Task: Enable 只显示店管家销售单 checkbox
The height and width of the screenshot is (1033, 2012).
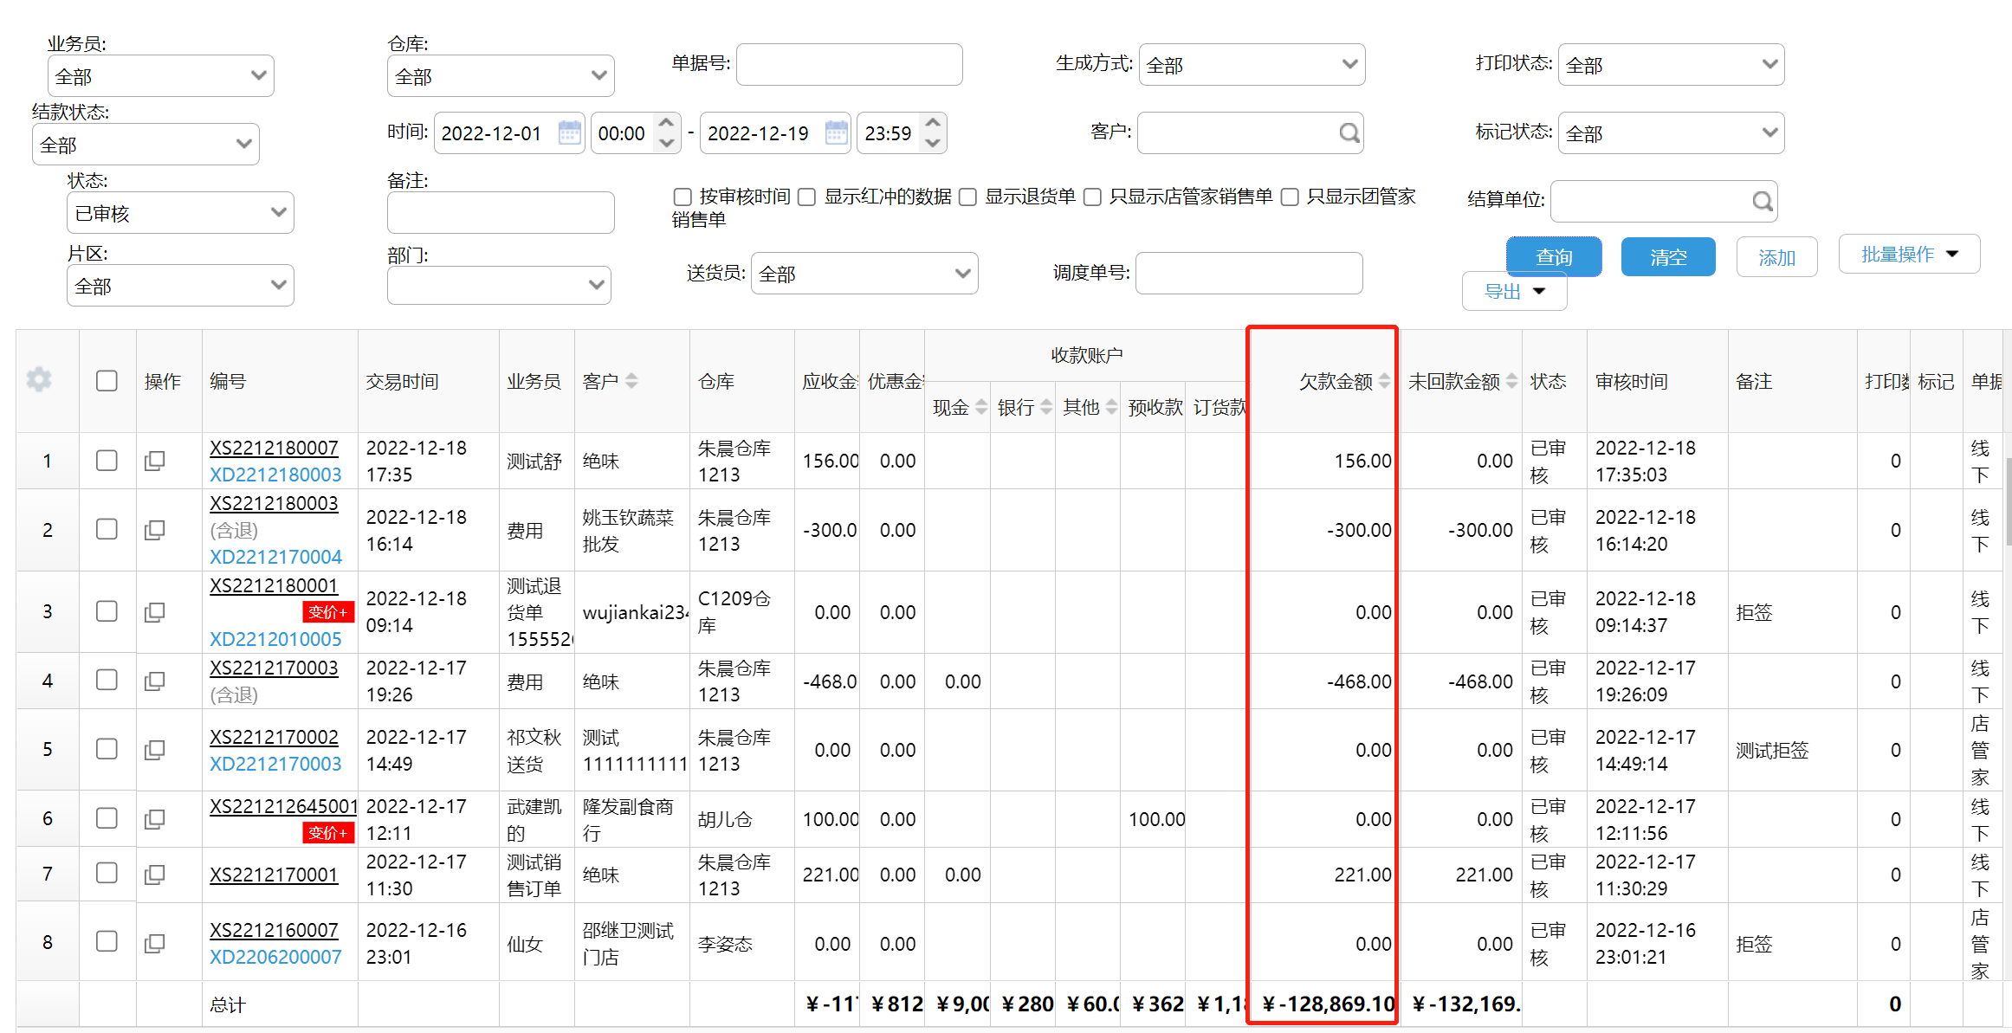Action: point(1092,197)
